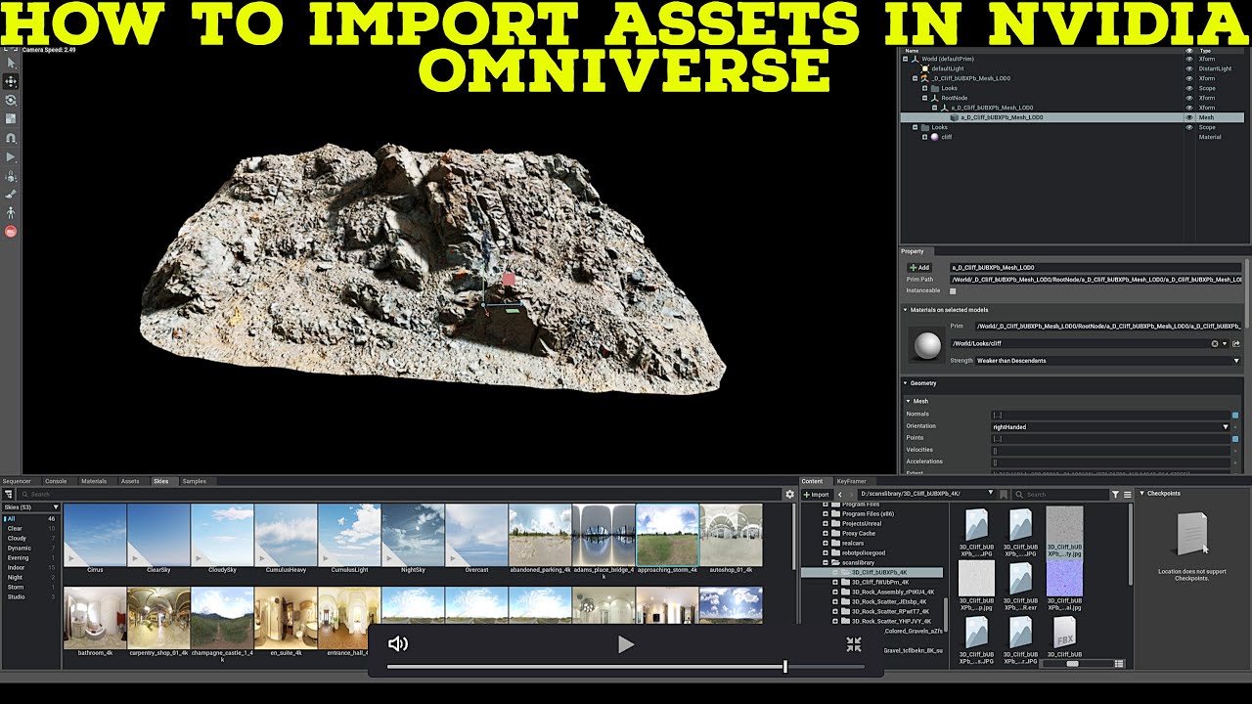Select the arrow selection tool in viewport toolbar
Screen dimensions: 1252x704
[11, 63]
